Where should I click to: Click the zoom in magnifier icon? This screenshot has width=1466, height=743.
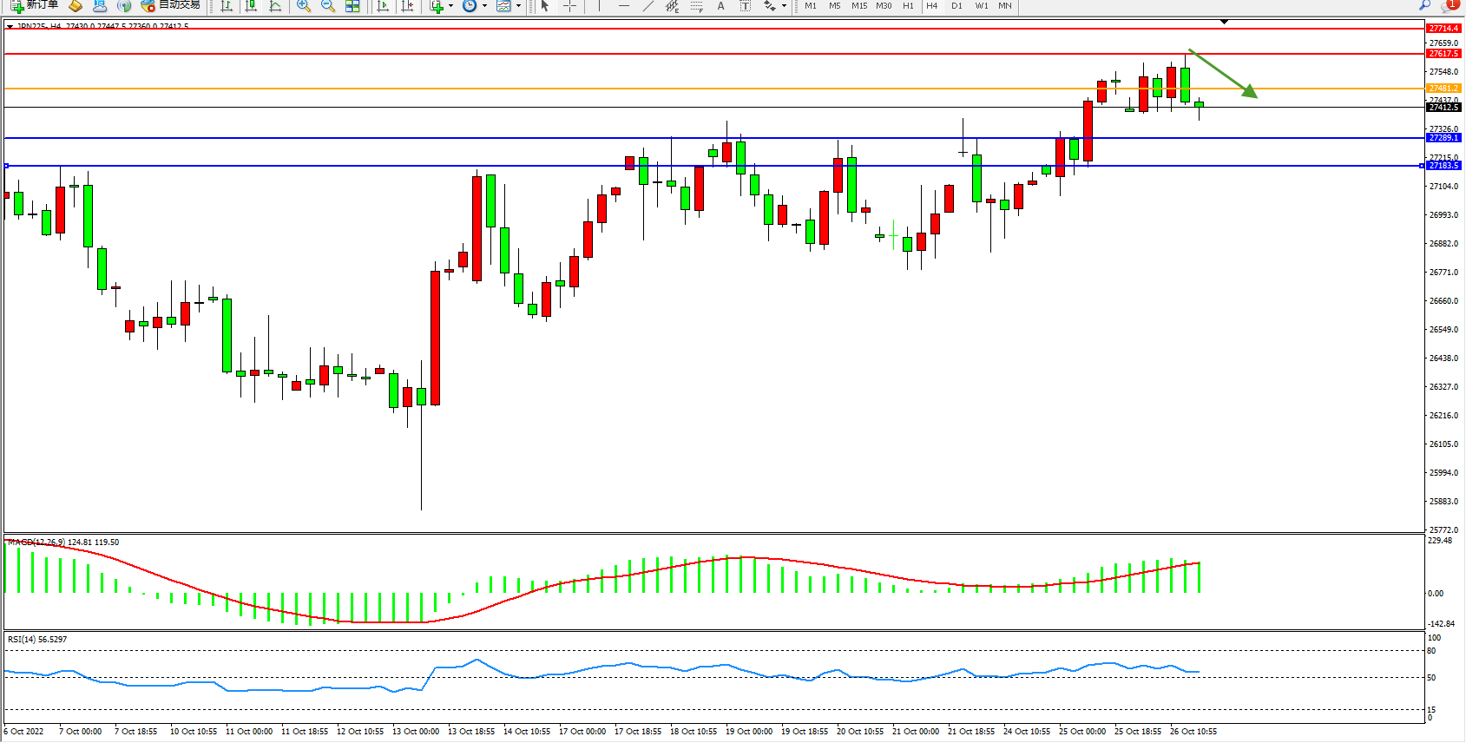[303, 6]
